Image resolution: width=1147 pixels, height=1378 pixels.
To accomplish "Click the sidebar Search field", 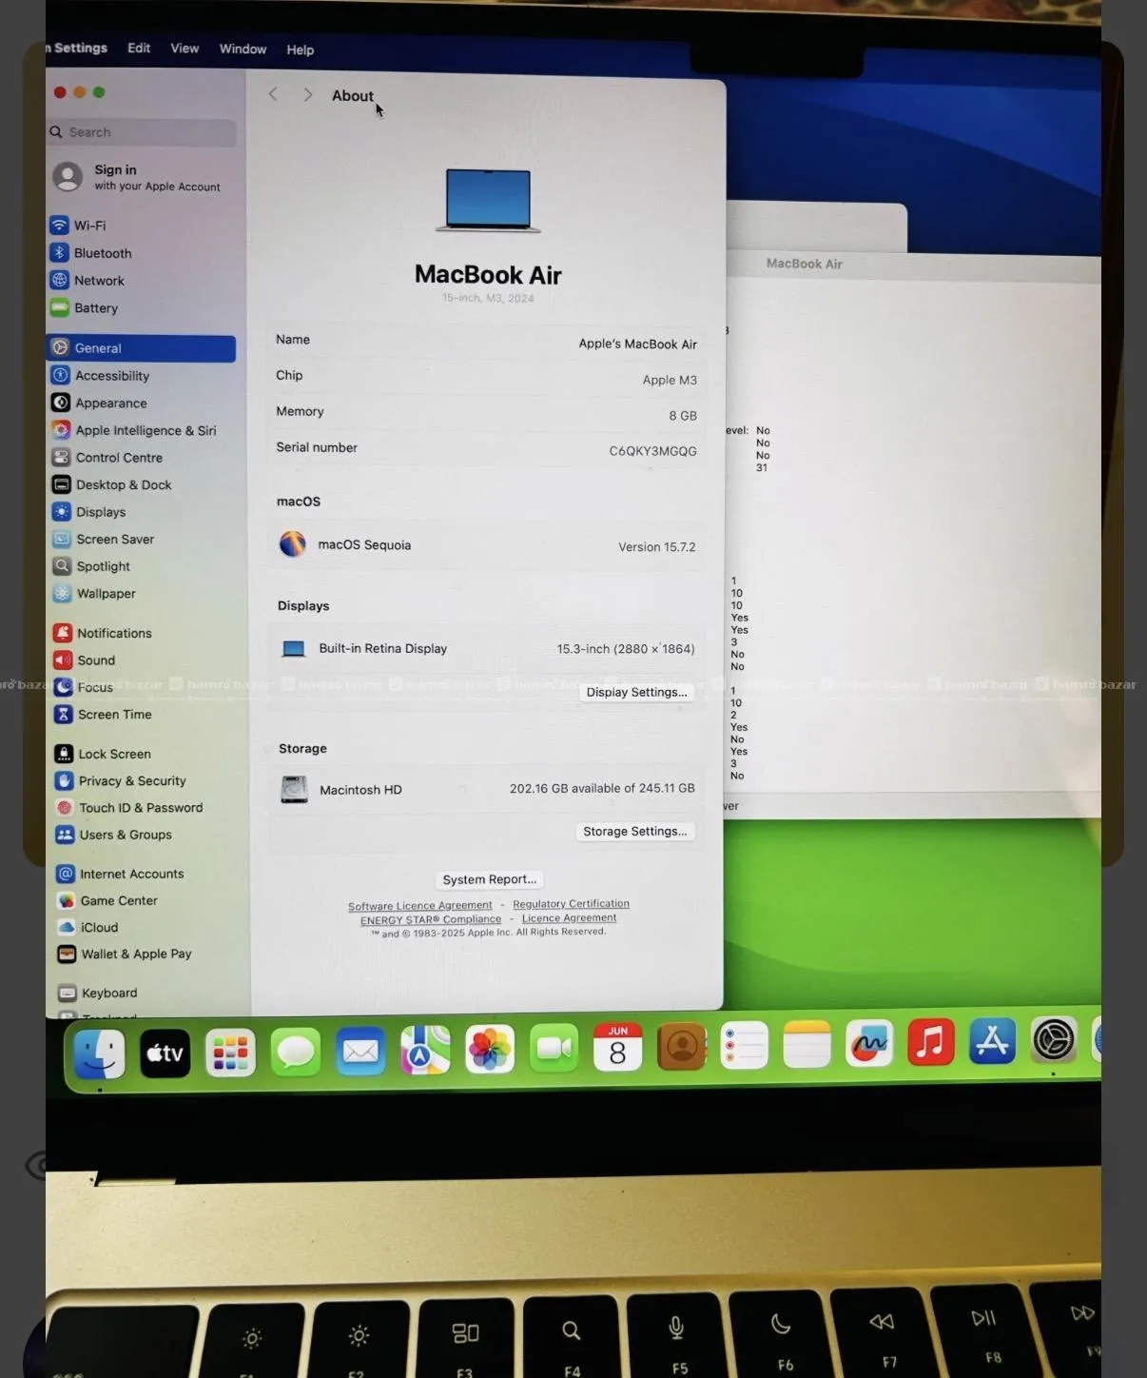I will 142,132.
